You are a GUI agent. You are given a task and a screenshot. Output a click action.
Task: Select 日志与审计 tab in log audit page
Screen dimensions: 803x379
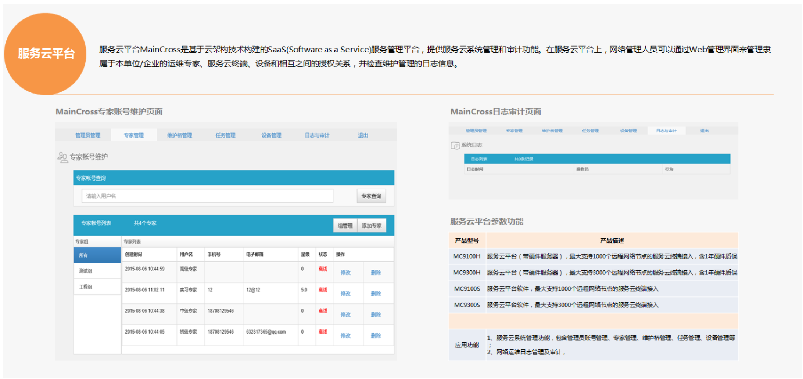666,131
